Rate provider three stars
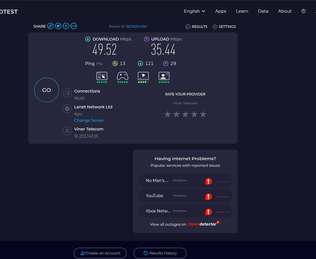The image size is (316, 259). 185,114
